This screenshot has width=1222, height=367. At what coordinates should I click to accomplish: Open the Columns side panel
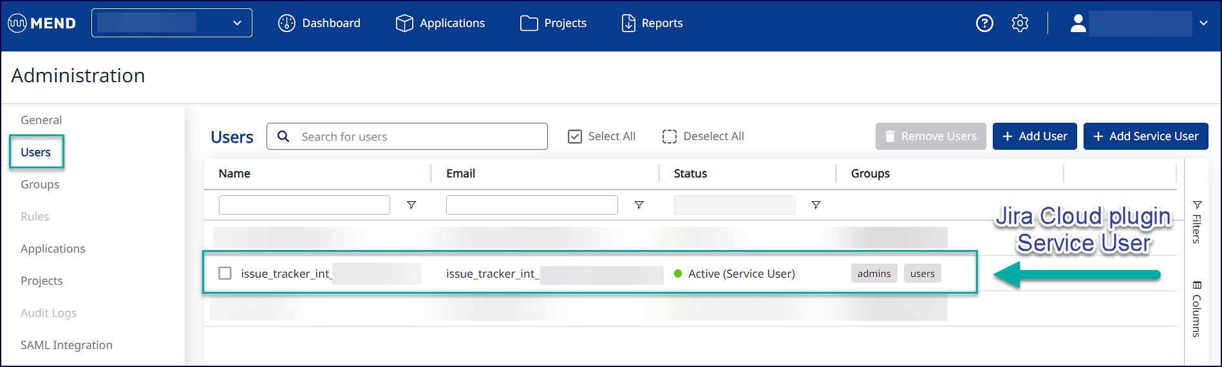(x=1197, y=309)
